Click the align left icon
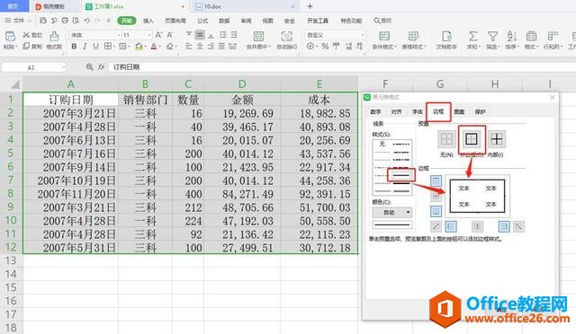The width and height of the screenshot is (576, 334). coord(189,47)
